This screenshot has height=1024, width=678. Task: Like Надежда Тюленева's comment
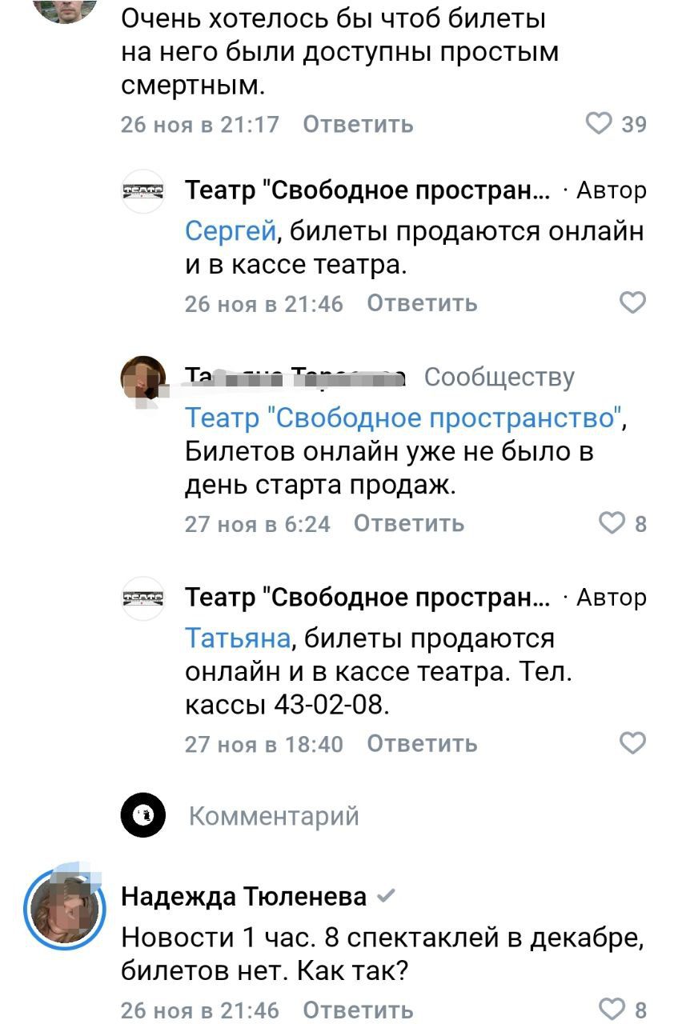(x=612, y=1010)
